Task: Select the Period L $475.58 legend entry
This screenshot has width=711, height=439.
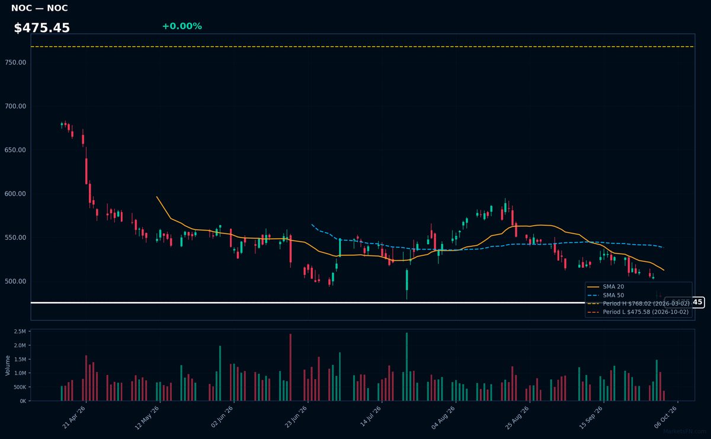Action: (x=646, y=312)
